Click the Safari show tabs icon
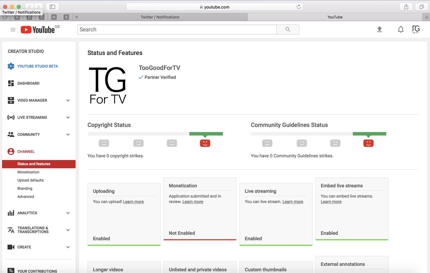 click(x=421, y=7)
